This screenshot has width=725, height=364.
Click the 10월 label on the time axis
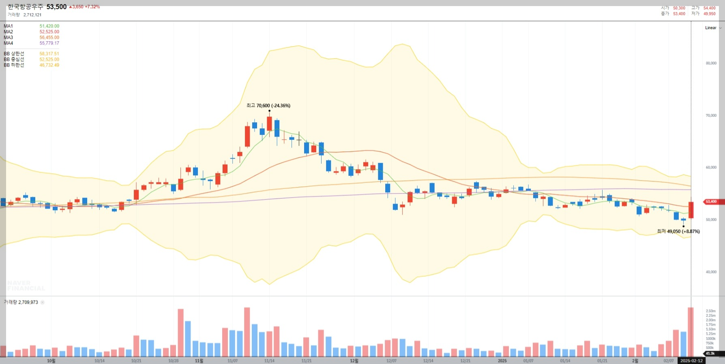pyautogui.click(x=51, y=361)
